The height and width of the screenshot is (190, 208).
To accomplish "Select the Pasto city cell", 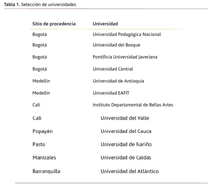I will pyautogui.click(x=39, y=144).
